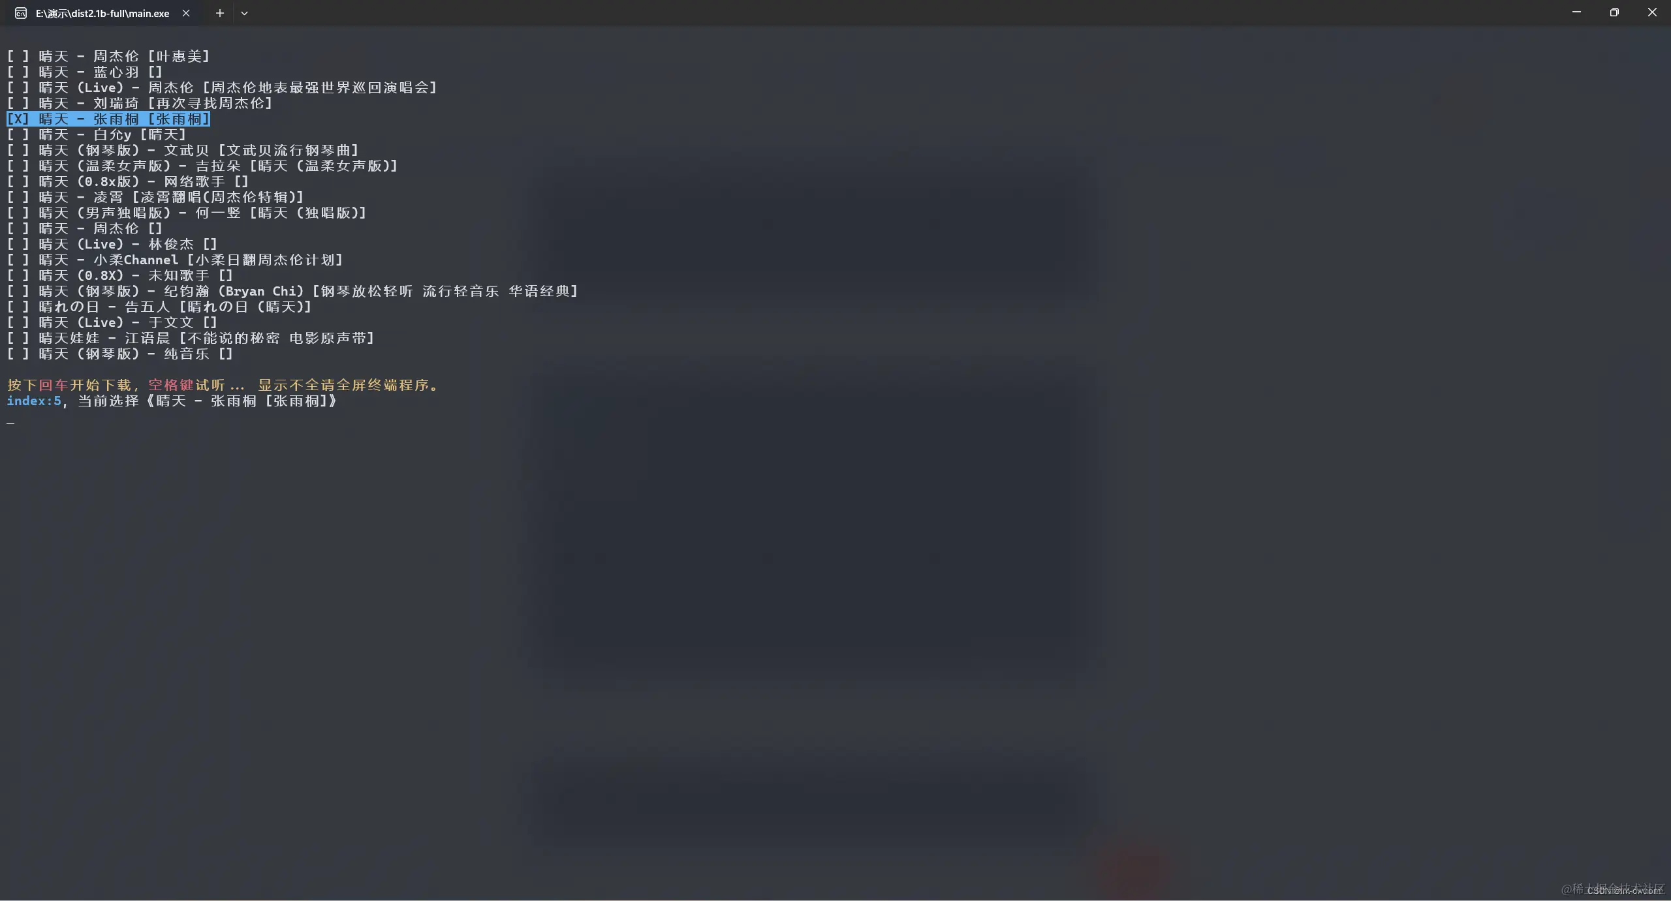Restore down the terminal window
The width and height of the screenshot is (1671, 901).
(1614, 12)
